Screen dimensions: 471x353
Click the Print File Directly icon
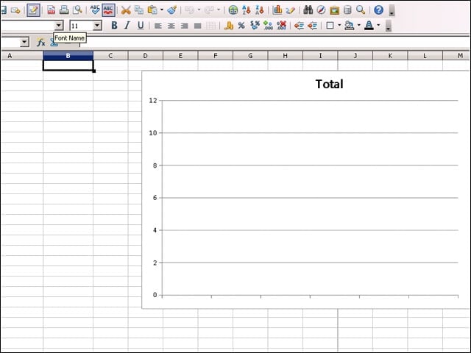tap(64, 10)
